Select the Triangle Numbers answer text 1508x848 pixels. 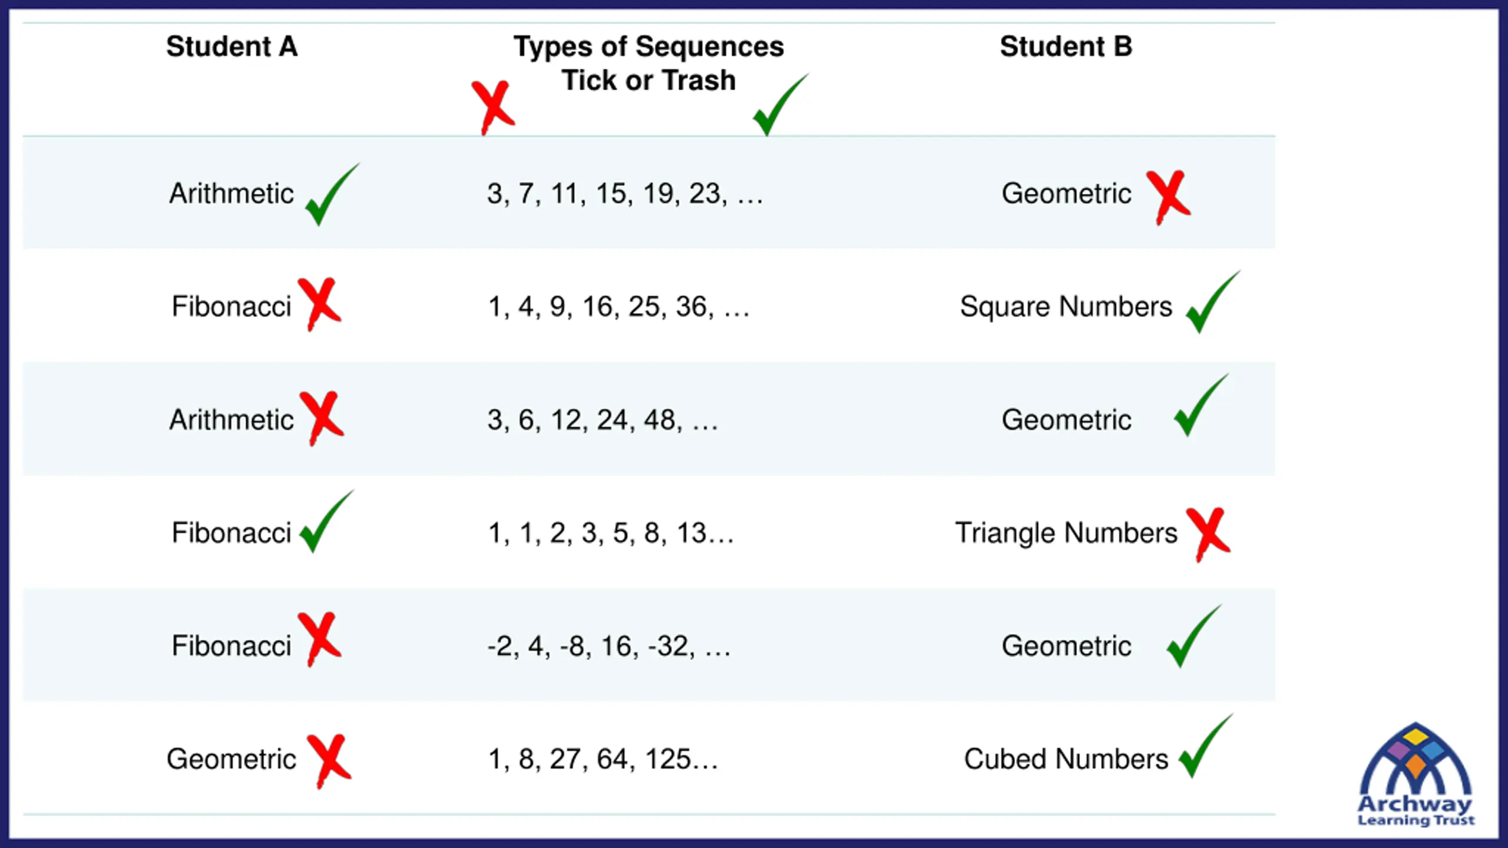(1066, 534)
